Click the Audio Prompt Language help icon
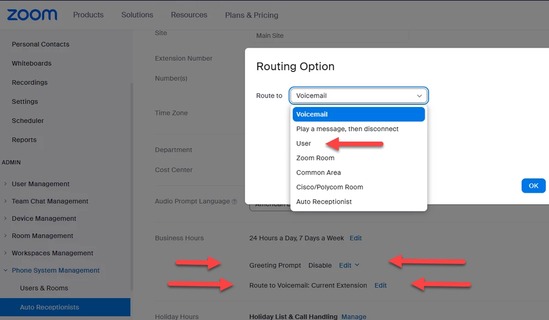549x320 pixels. click(x=234, y=201)
